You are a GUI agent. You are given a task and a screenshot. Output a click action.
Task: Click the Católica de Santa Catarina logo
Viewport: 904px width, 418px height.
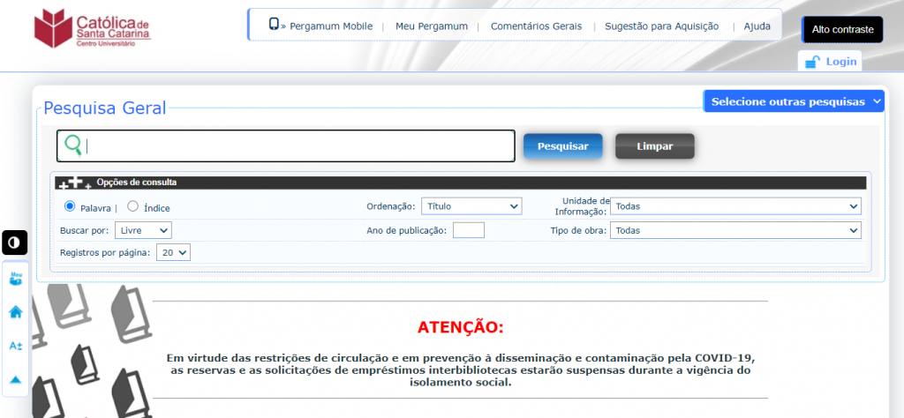(93, 28)
